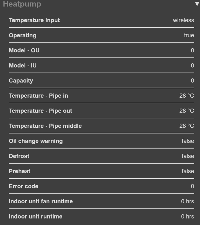This screenshot has height=225, width=200.
Task: Click the Error code value 0
Action: point(192,186)
